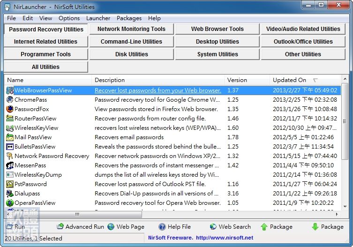Click the Dialupass row icon

(10, 194)
